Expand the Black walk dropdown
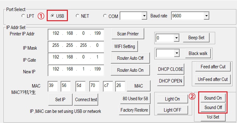This screenshot has height=123, width=237. click(176, 53)
